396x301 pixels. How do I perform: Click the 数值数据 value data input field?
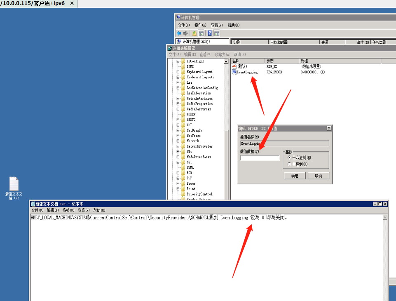click(260, 158)
